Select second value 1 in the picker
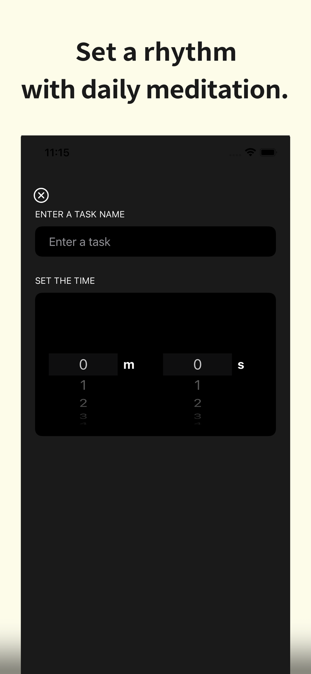Viewport: 311px width, 674px height. [198, 385]
